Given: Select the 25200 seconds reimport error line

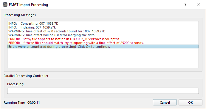Looking at the screenshot, I should 103,43.
